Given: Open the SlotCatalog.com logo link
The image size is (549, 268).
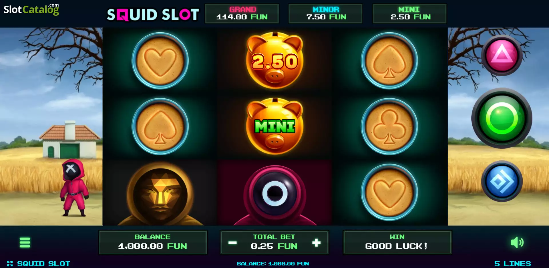Looking at the screenshot, I should [31, 9].
